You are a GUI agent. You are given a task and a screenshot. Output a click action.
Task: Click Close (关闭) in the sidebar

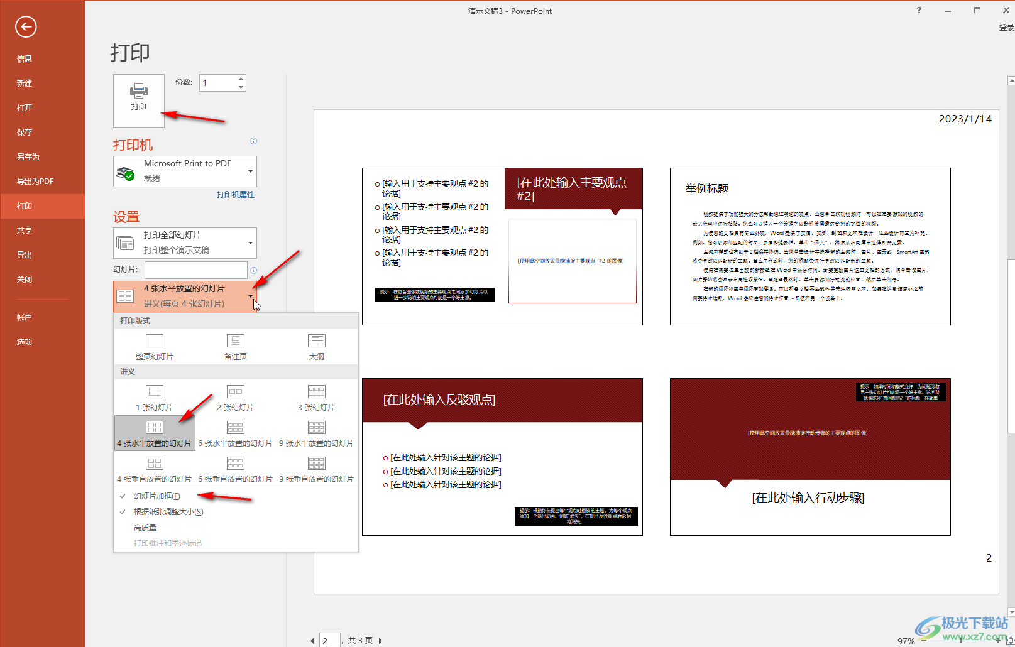click(42, 279)
